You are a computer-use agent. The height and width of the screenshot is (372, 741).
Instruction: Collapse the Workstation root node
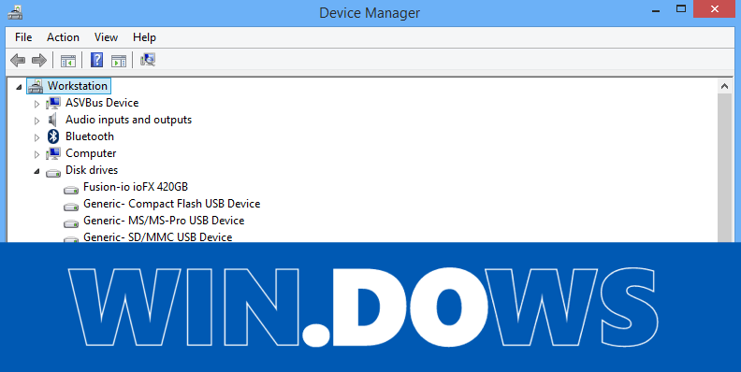[x=19, y=87]
